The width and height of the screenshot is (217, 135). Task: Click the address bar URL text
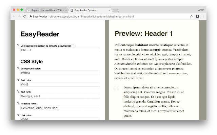point(92,17)
